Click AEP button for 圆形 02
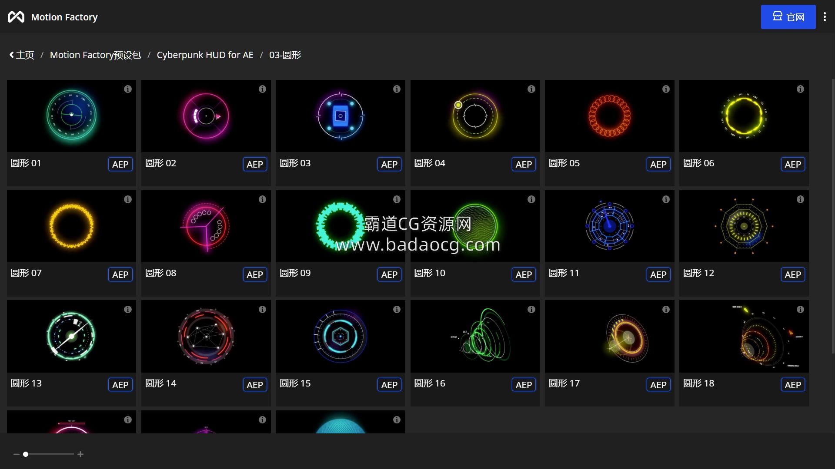The image size is (835, 469). 255,164
